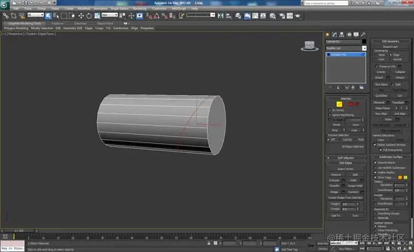Toggle the Smooth Result checkbox
Viewport: 414px width, 252px height.
[x=375, y=163]
